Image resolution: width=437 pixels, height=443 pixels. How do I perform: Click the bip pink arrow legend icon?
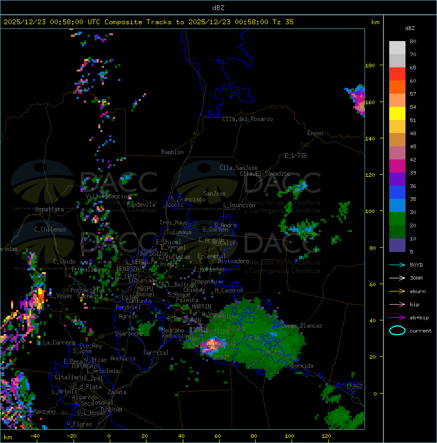pyautogui.click(x=397, y=304)
